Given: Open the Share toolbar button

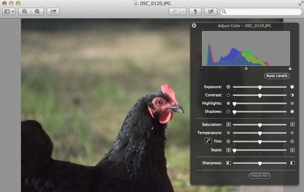Looking at the screenshot, I should [53, 12].
